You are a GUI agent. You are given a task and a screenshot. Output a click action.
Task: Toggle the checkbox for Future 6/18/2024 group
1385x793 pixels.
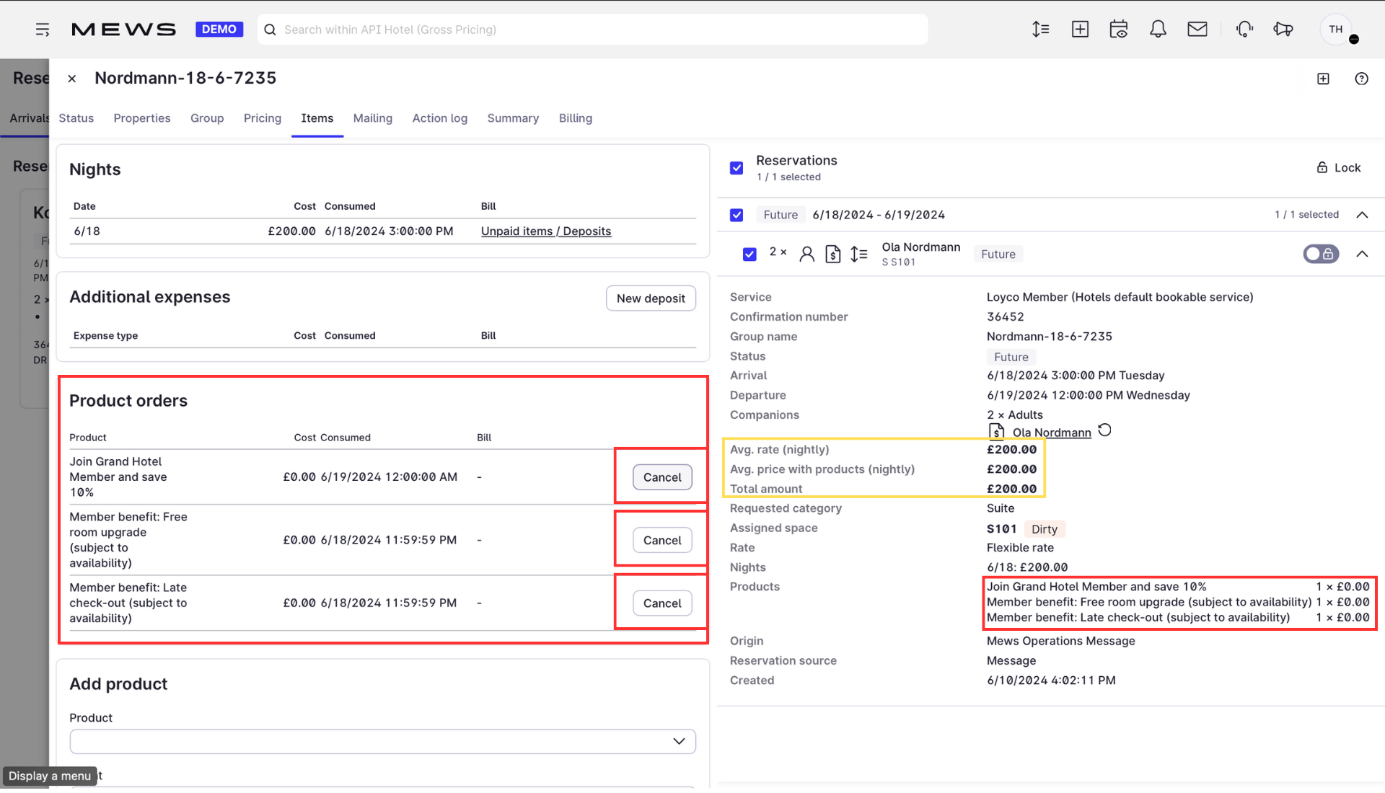pyautogui.click(x=737, y=215)
